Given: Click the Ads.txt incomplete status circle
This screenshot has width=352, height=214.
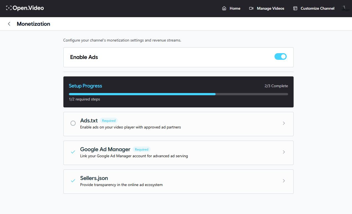Looking at the screenshot, I should click(x=73, y=123).
